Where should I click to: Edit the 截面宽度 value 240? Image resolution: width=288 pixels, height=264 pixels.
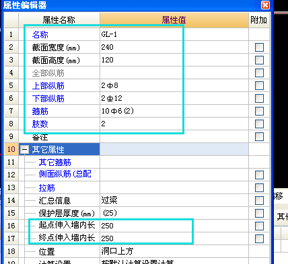[174, 47]
